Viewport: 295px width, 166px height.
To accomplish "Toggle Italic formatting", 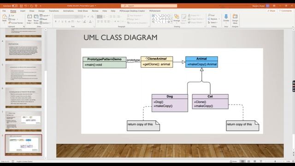I will tap(59, 22).
